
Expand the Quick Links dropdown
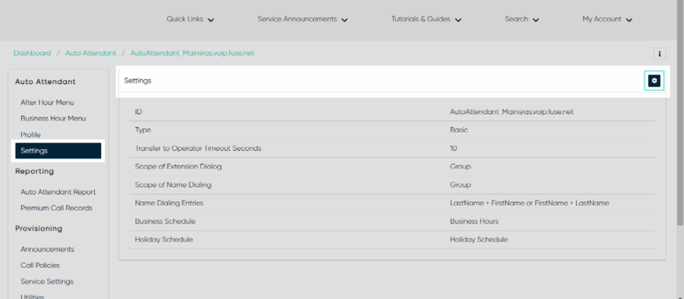pyautogui.click(x=190, y=19)
